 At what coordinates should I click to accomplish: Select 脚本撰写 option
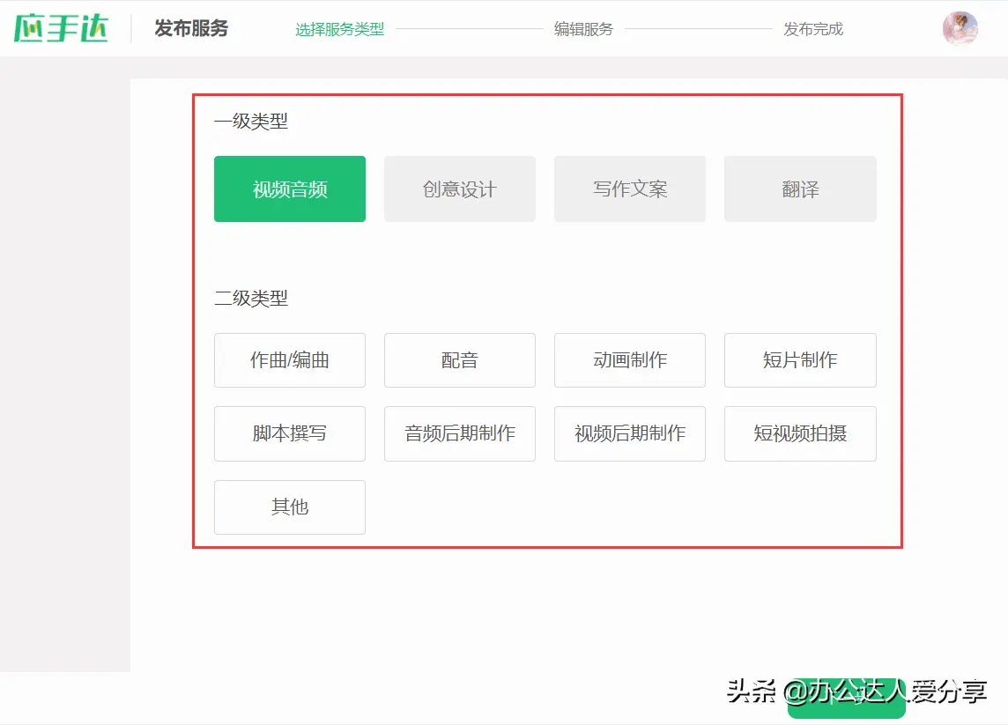(x=290, y=433)
